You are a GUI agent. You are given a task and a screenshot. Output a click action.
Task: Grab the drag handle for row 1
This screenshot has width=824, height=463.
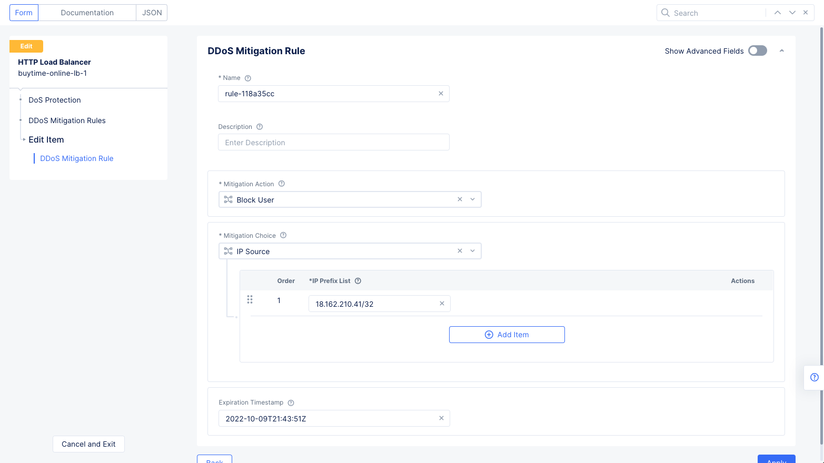[x=250, y=299]
